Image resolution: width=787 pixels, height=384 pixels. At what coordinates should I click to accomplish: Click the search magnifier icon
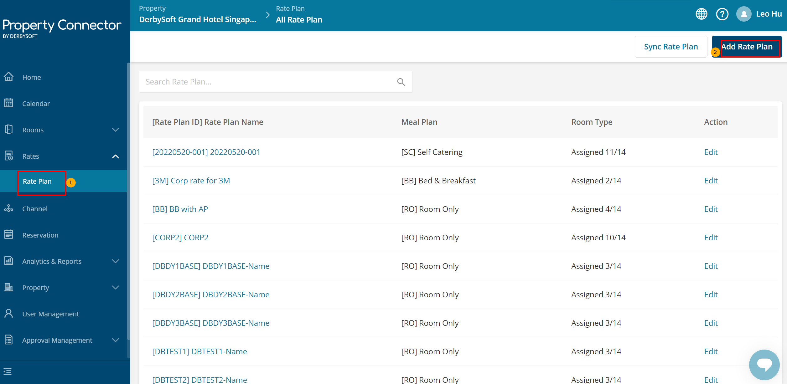(x=401, y=82)
